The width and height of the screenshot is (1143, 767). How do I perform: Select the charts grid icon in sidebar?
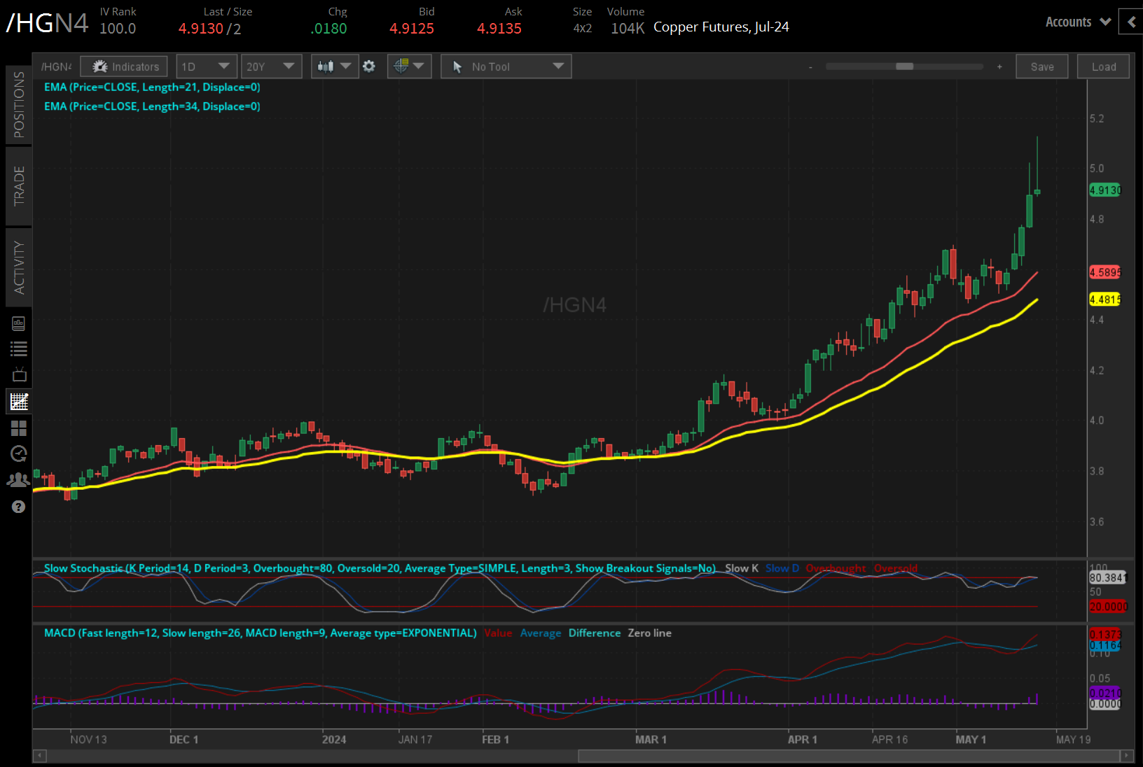(x=19, y=401)
